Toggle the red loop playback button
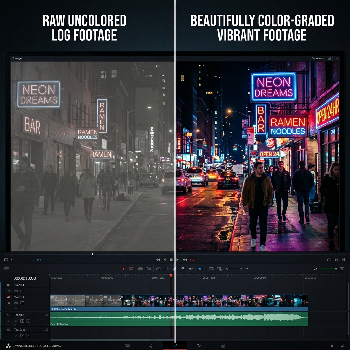350x350 pixels. point(192,260)
